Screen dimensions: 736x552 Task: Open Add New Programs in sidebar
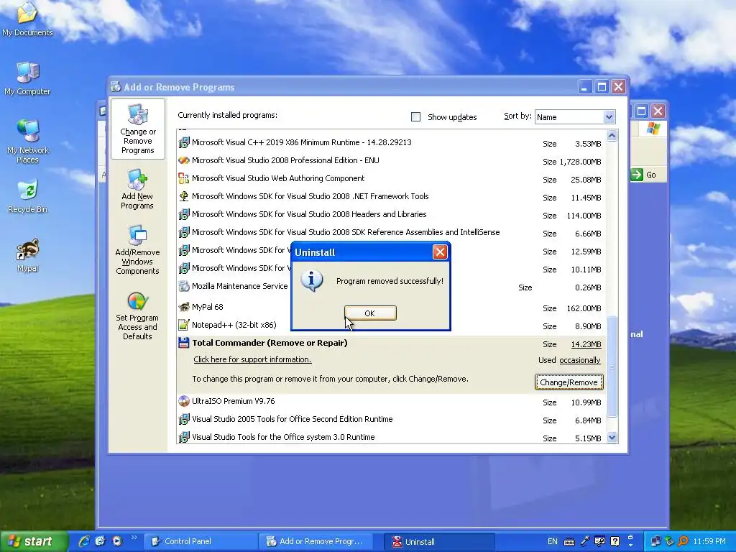[x=137, y=190]
